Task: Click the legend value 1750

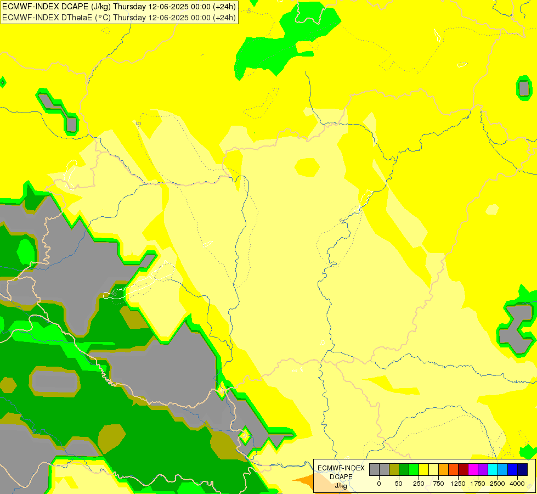Action: point(478,484)
